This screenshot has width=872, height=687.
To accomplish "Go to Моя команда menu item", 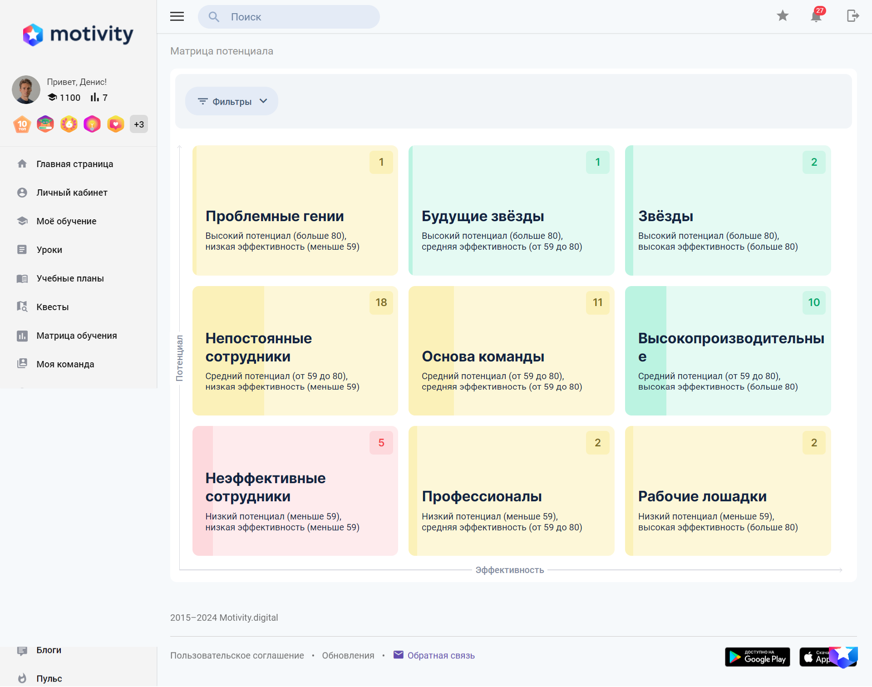I will pyautogui.click(x=65, y=364).
